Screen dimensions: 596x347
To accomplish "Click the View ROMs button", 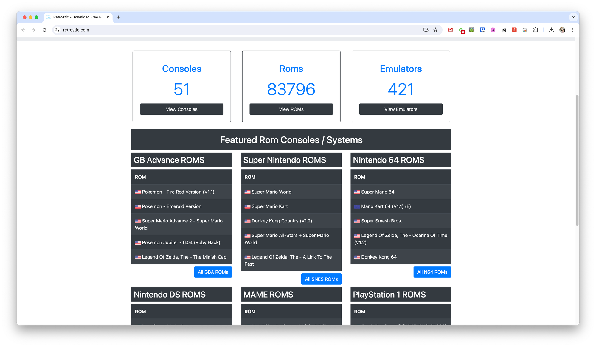I will (x=291, y=109).
